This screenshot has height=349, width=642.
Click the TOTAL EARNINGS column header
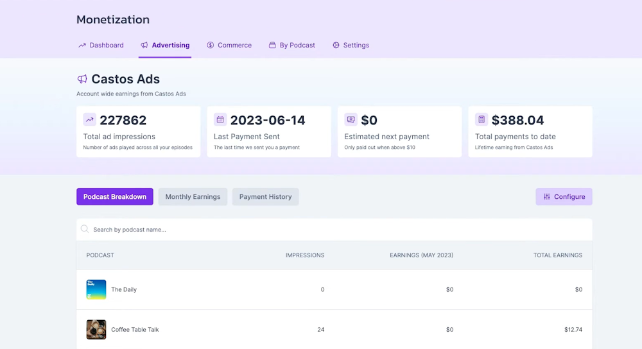click(x=558, y=255)
